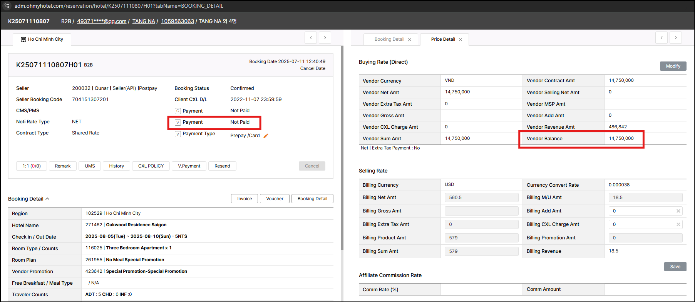Open the Oakwood Residence Saigon hotel link

136,225
